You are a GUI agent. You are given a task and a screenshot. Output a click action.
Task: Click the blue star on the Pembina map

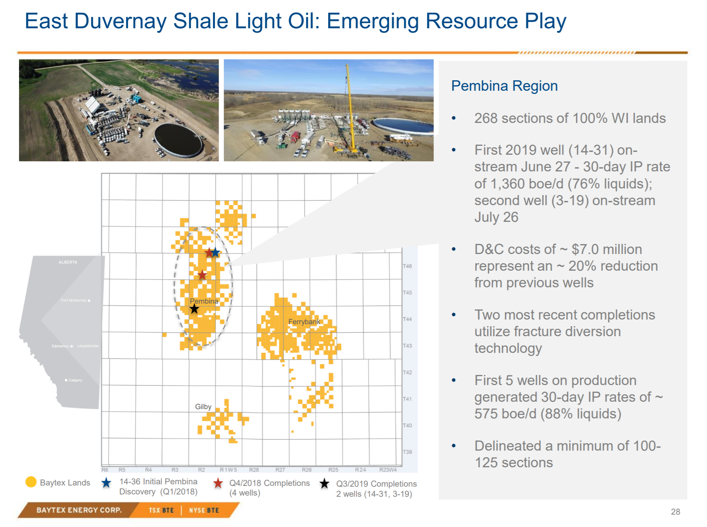(216, 253)
